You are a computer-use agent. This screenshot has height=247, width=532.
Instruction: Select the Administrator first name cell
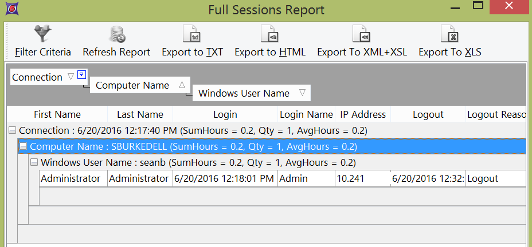[x=71, y=178]
